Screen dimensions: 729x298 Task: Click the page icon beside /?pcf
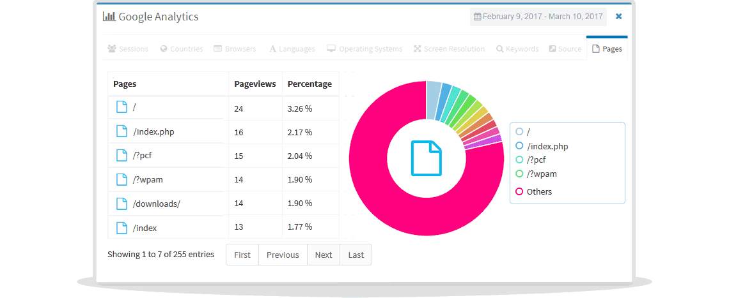(x=121, y=155)
